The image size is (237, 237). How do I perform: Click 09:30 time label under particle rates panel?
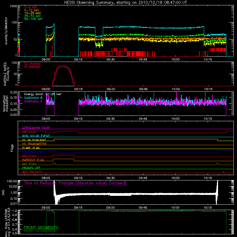point(111,89)
